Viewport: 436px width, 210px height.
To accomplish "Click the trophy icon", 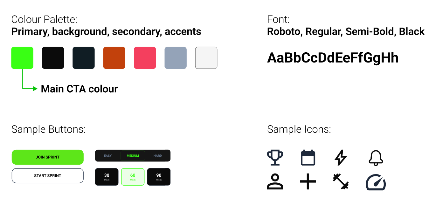I will (x=275, y=158).
